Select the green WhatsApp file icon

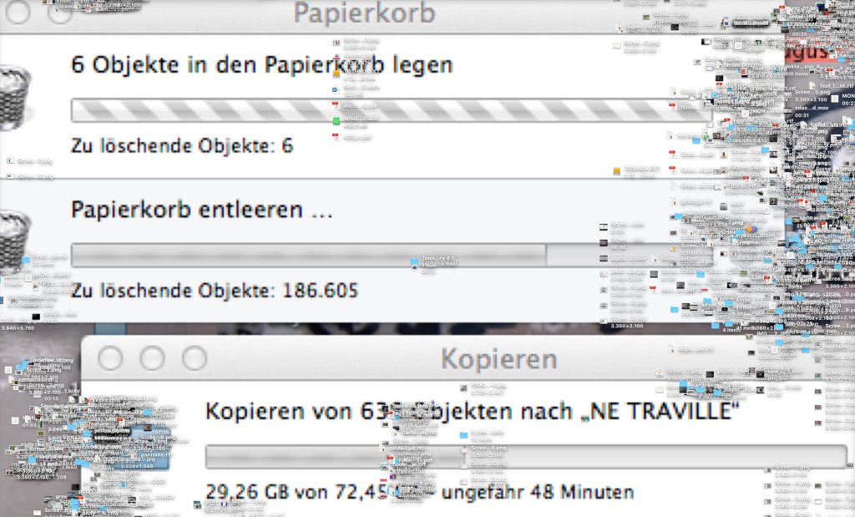[x=336, y=121]
